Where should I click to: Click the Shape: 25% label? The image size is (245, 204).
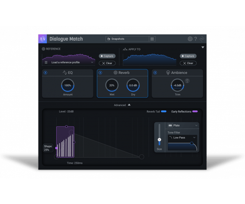click(48, 148)
